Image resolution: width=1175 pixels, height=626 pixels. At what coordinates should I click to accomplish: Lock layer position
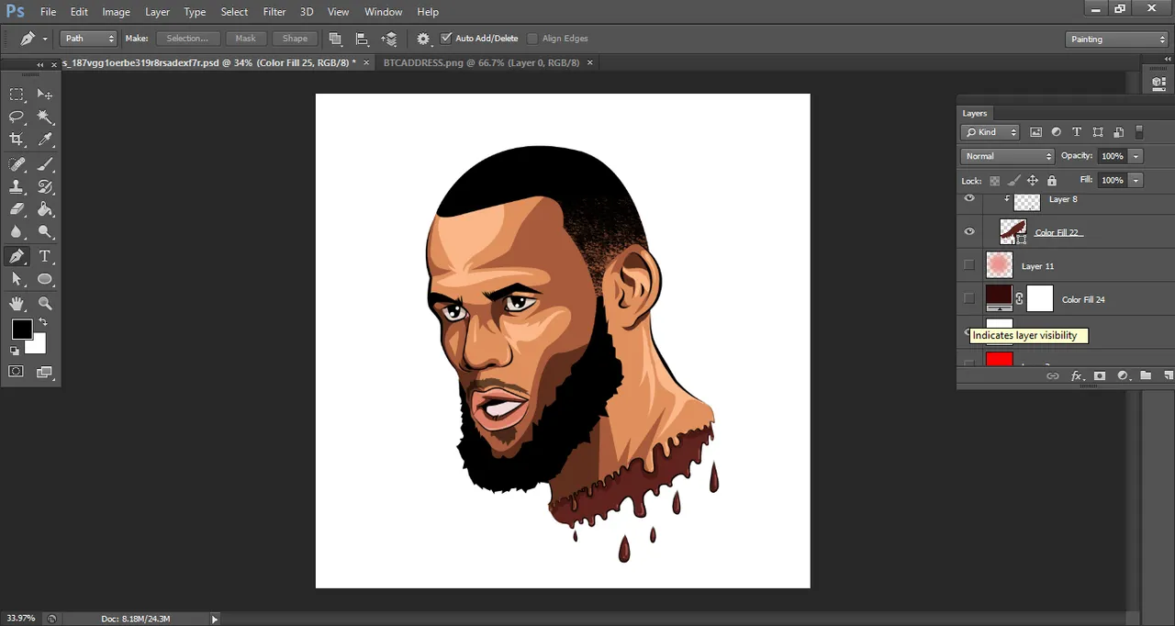(1033, 181)
